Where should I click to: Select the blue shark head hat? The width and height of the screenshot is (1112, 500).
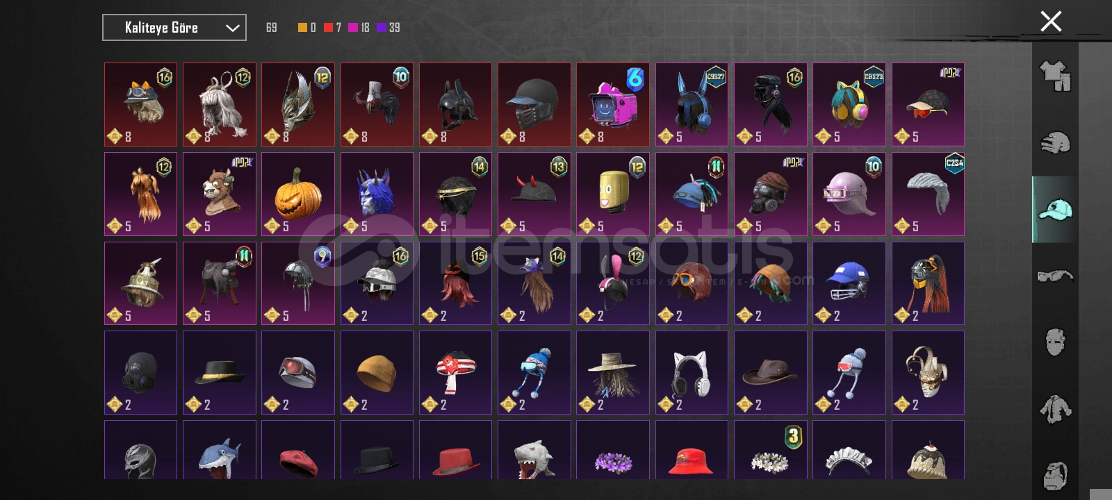tap(220, 450)
